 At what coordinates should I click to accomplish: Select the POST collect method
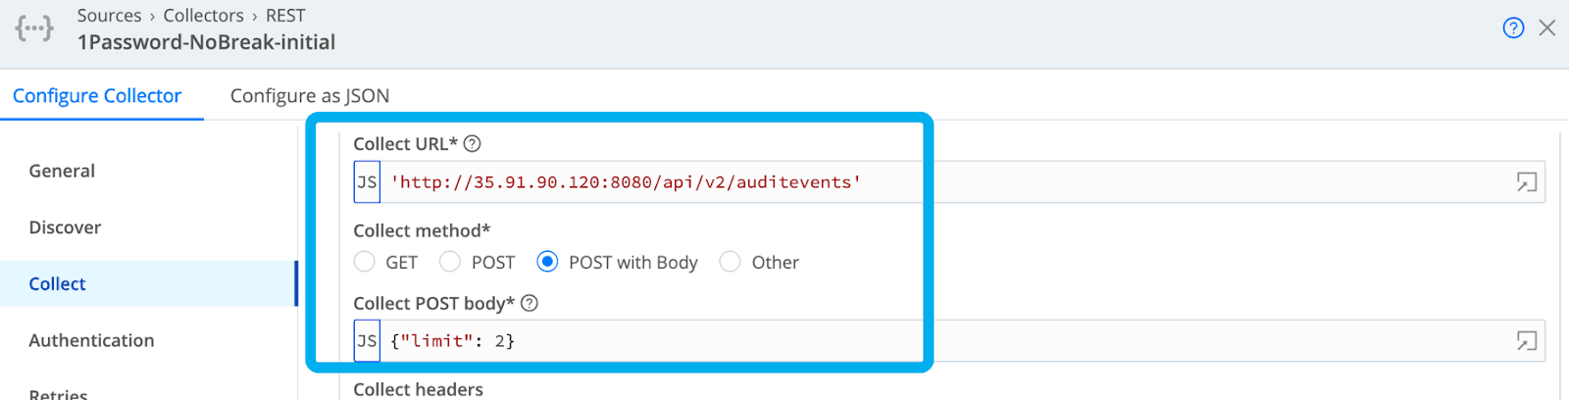point(450,262)
